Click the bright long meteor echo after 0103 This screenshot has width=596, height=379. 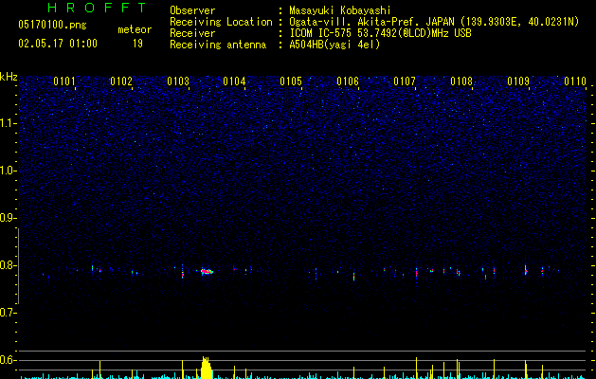coord(207,271)
